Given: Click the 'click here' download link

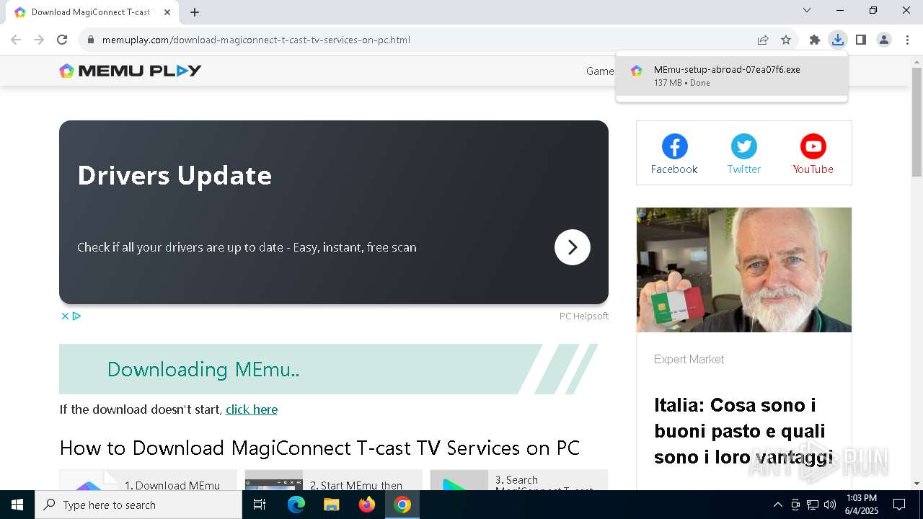Looking at the screenshot, I should pos(252,409).
